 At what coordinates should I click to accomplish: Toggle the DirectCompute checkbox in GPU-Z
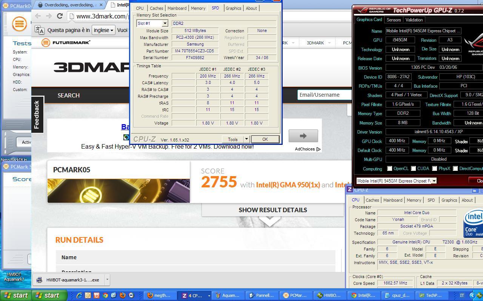coord(455,169)
